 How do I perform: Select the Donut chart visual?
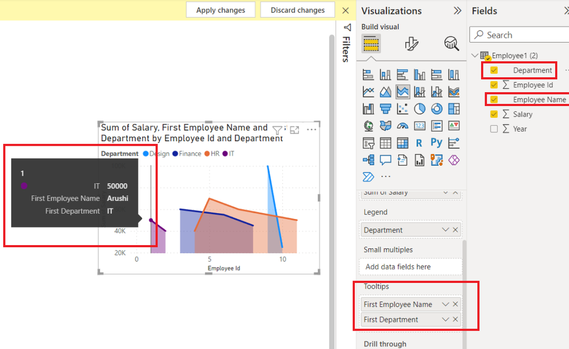point(437,108)
